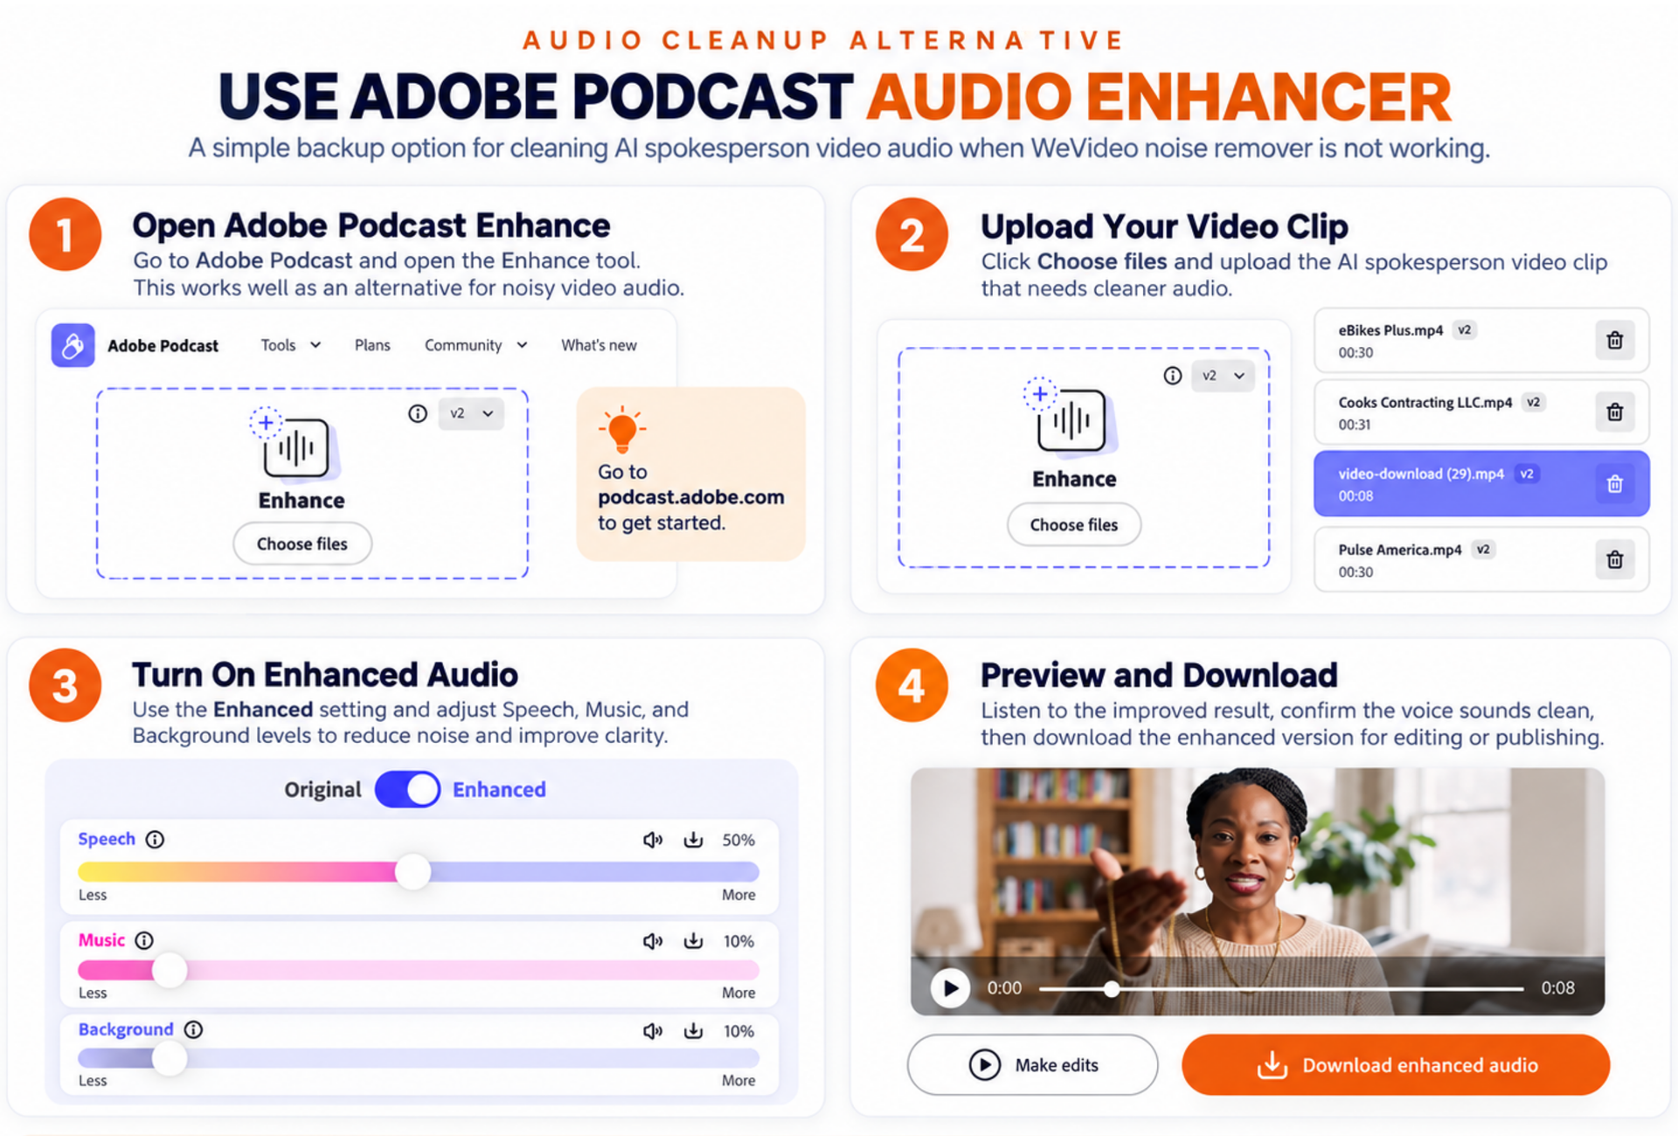This screenshot has height=1136, width=1678.
Task: Expand the Tools chevron
Action: point(315,345)
